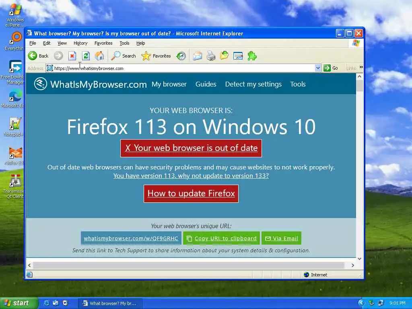This screenshot has width=412, height=309.
Task: Click 'Copy URL to clipboard' button
Action: 221,238
